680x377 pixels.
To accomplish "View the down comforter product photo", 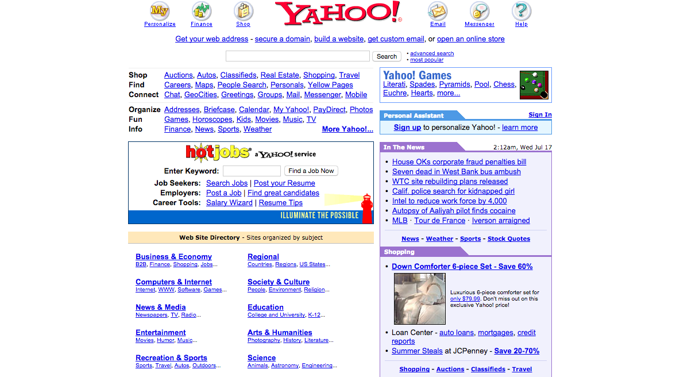I will [419, 299].
